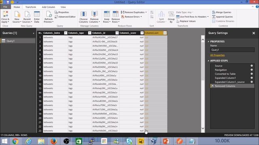Switch to the View tab
The width and height of the screenshot is (259, 145).
(63, 7)
